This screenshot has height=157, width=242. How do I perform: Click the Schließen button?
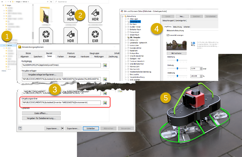(91, 128)
